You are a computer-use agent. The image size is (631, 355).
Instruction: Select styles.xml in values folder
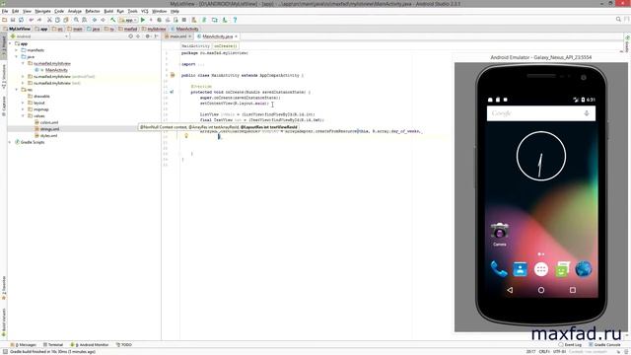tap(48, 136)
